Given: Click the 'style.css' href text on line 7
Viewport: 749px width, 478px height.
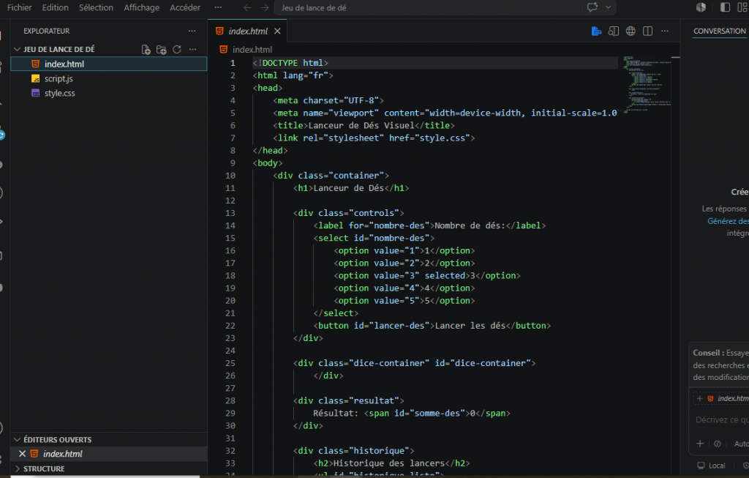Looking at the screenshot, I should (442, 138).
